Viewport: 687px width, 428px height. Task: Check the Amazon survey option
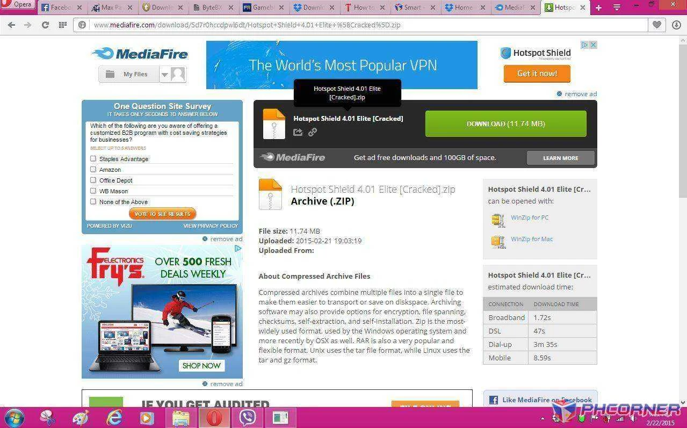(x=93, y=169)
